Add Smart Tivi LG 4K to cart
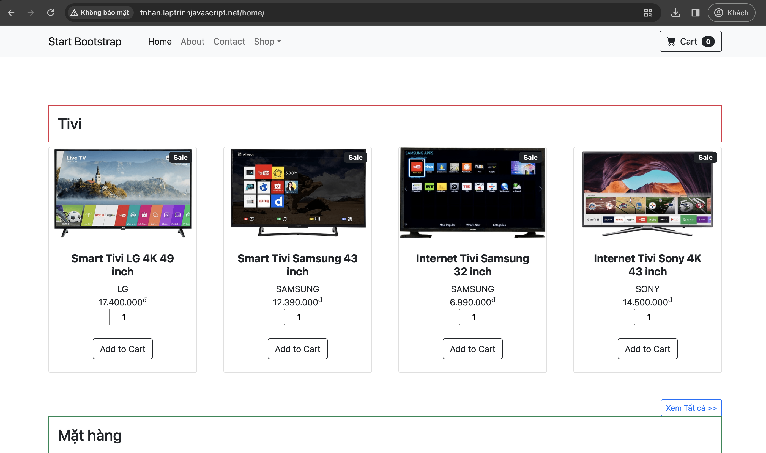Screen dimensions: 766x453 pos(122,349)
